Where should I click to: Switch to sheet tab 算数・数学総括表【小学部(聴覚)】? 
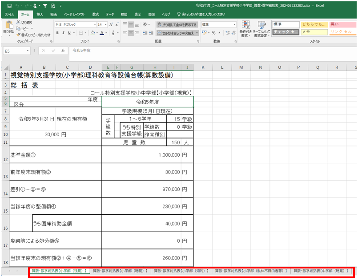pyautogui.click(x=120, y=270)
